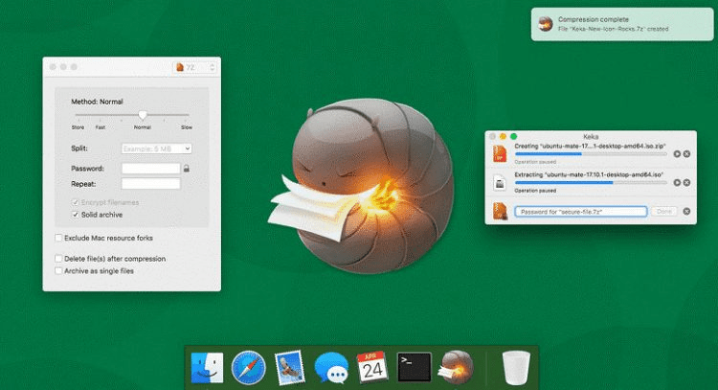Click the Fast label under method slider
Viewport: 718px width, 390px height.
(x=101, y=127)
